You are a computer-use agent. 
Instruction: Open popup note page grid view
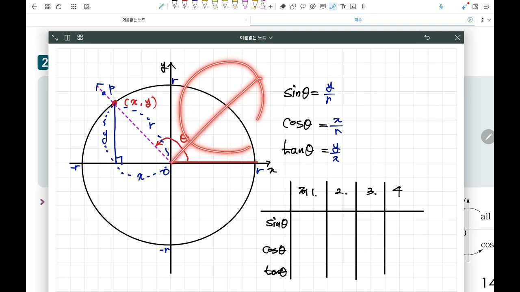pos(80,37)
